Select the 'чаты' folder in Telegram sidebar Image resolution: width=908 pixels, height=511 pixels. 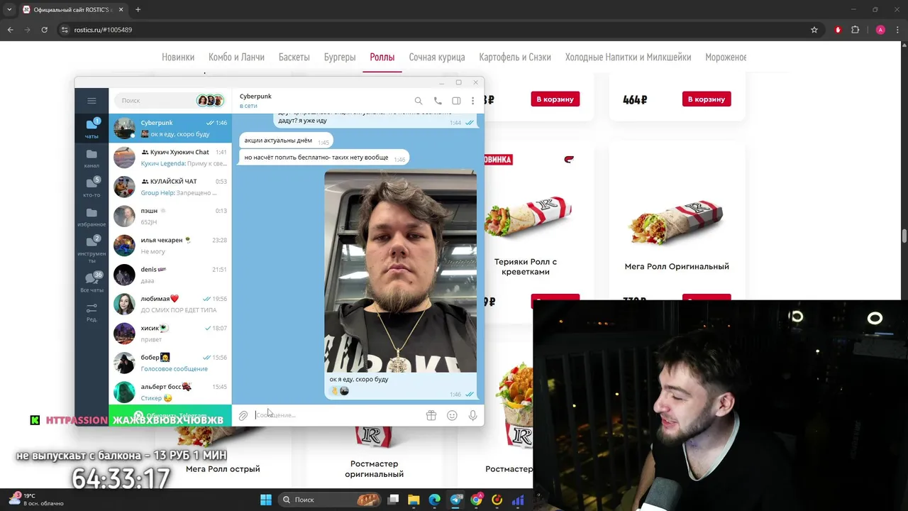[92, 128]
